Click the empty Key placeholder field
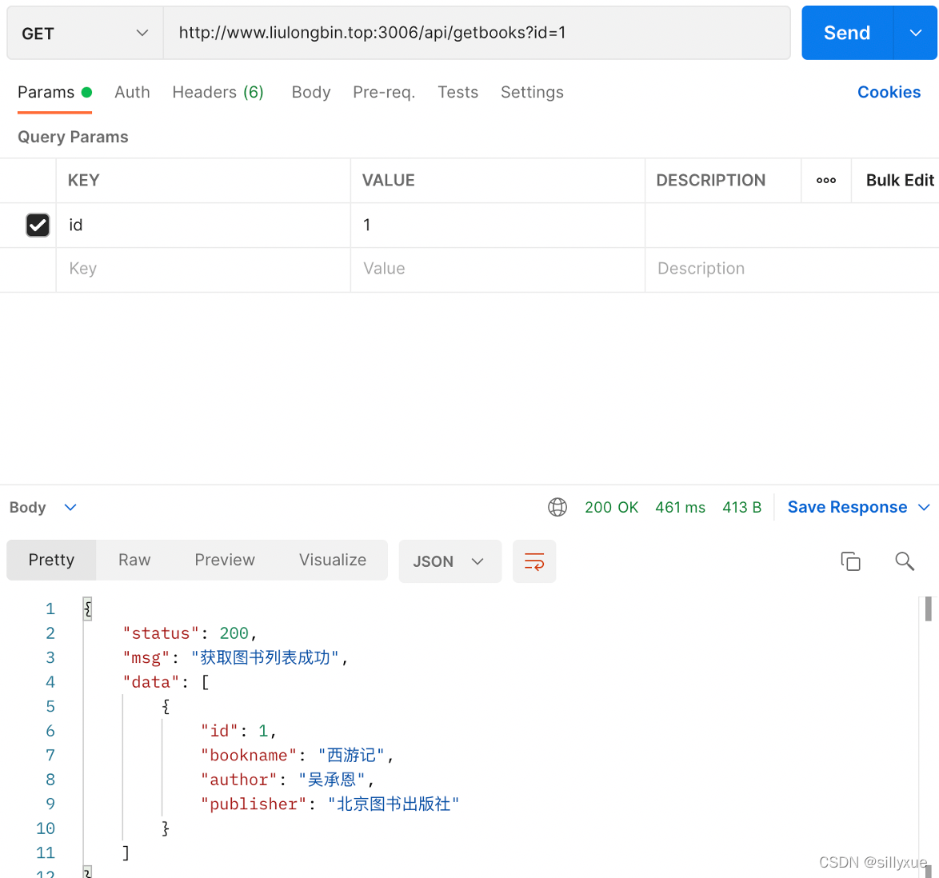Screen dimensions: 939x878 click(x=203, y=269)
